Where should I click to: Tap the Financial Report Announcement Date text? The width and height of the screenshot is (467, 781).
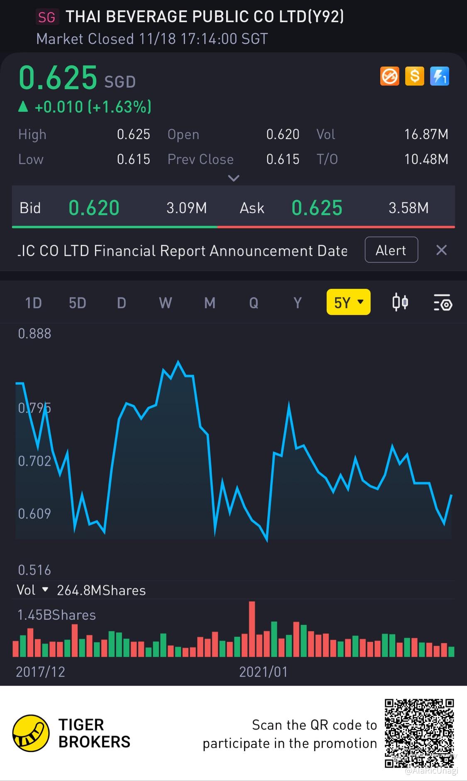click(x=182, y=251)
